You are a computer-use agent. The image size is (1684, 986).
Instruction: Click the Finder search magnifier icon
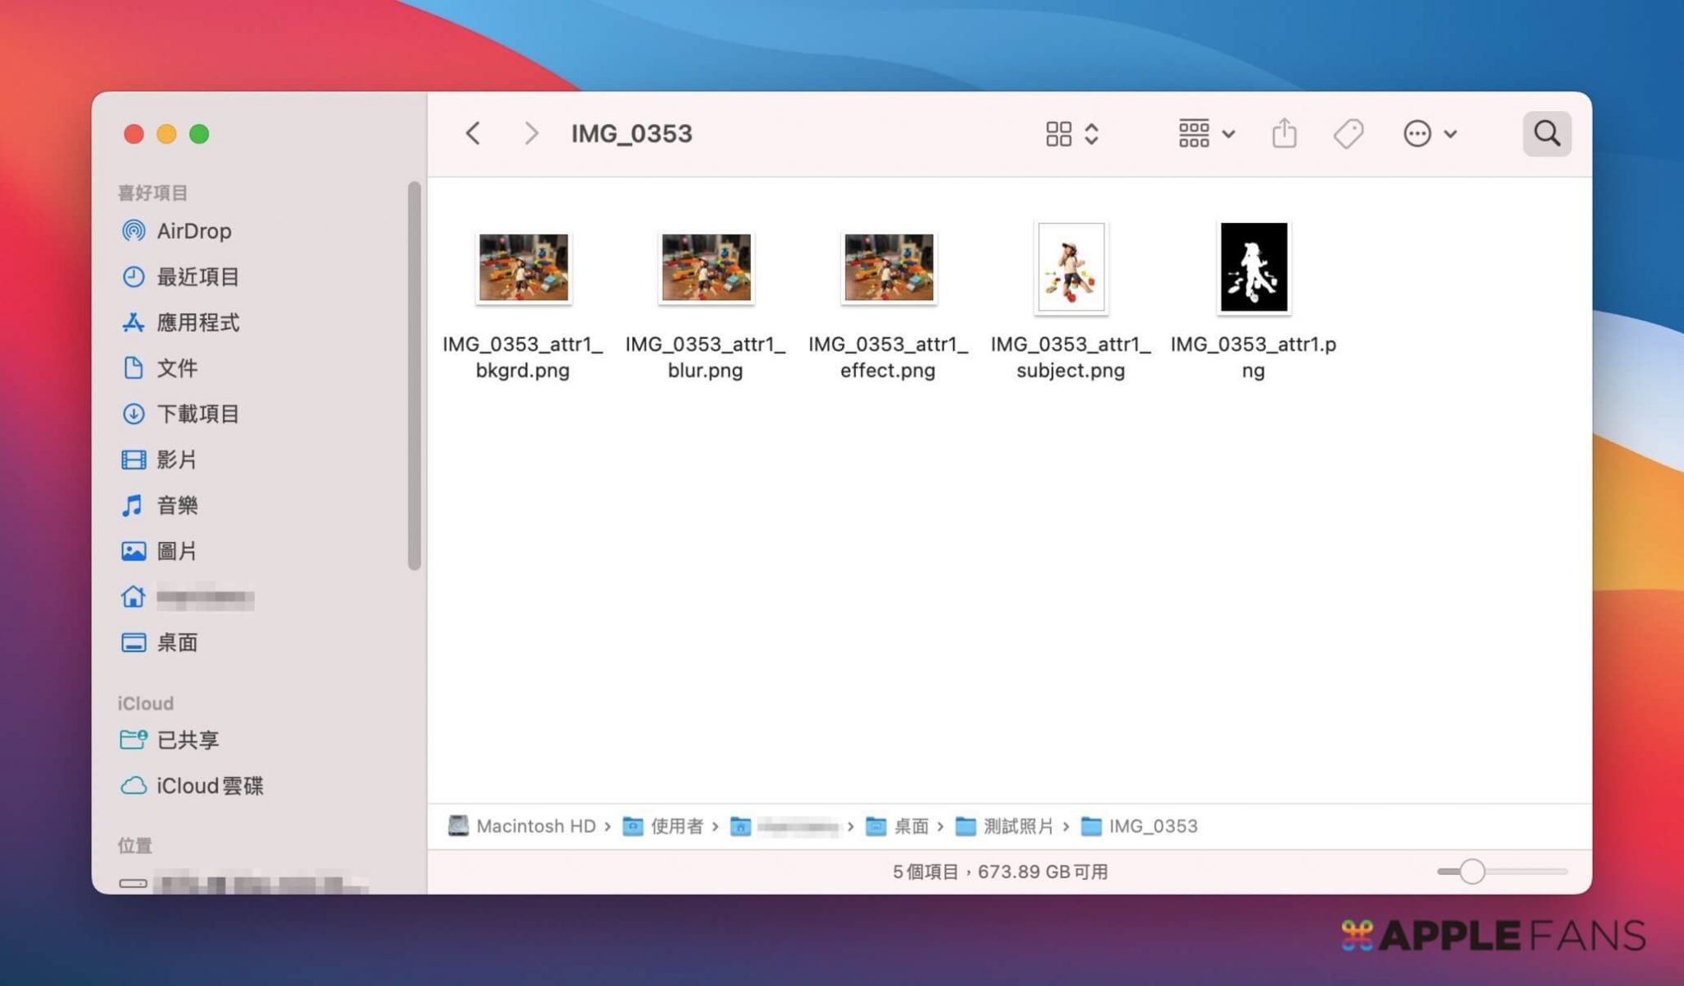[1546, 133]
